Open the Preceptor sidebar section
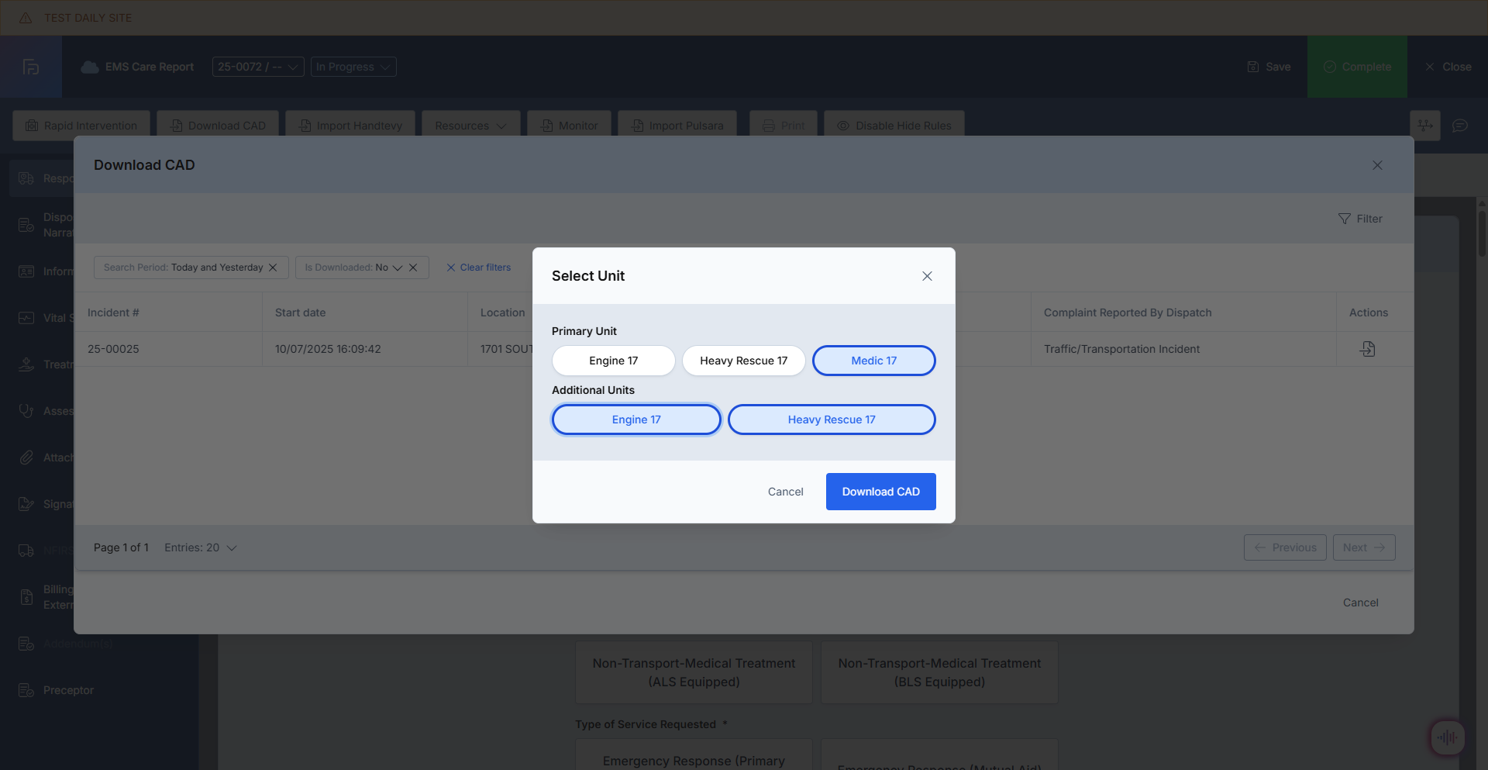The width and height of the screenshot is (1488, 770). pos(68,690)
